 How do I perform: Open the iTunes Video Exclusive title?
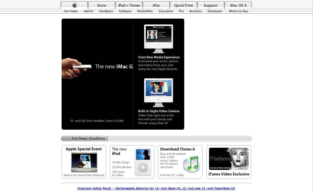(x=229, y=174)
